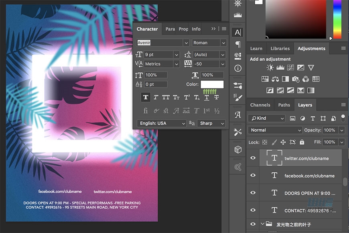
Task: Open the Libraries tab
Action: [280, 49]
